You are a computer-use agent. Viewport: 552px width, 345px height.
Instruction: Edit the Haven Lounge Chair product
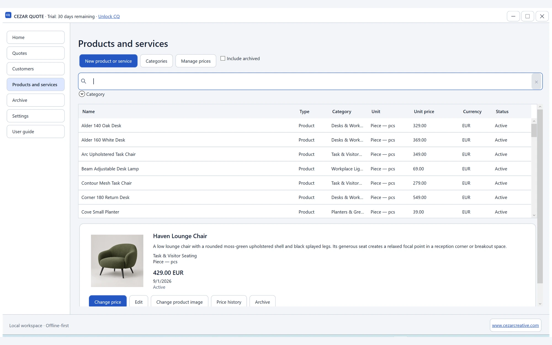click(x=139, y=302)
